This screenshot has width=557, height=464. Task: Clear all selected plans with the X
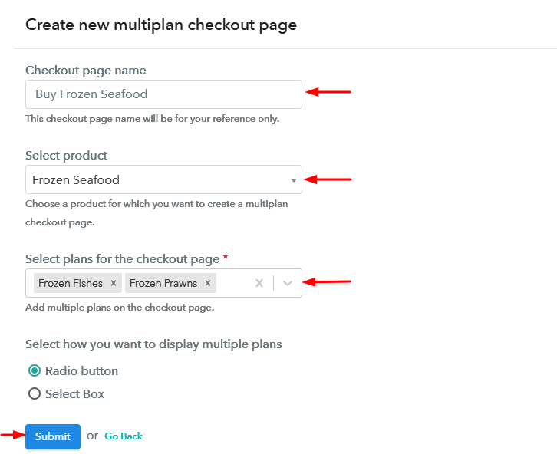259,283
